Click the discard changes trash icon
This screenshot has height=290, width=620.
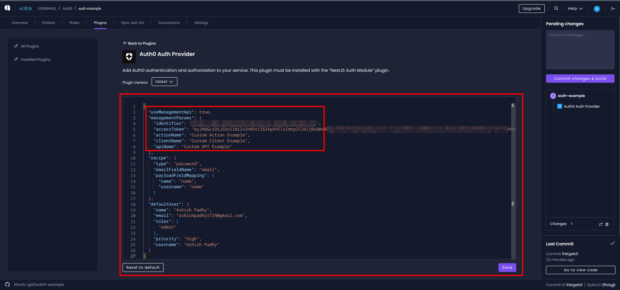(607, 224)
